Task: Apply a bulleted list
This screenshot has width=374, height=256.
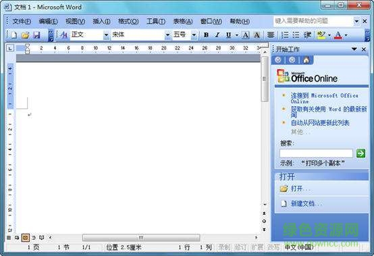Action: [x=296, y=35]
